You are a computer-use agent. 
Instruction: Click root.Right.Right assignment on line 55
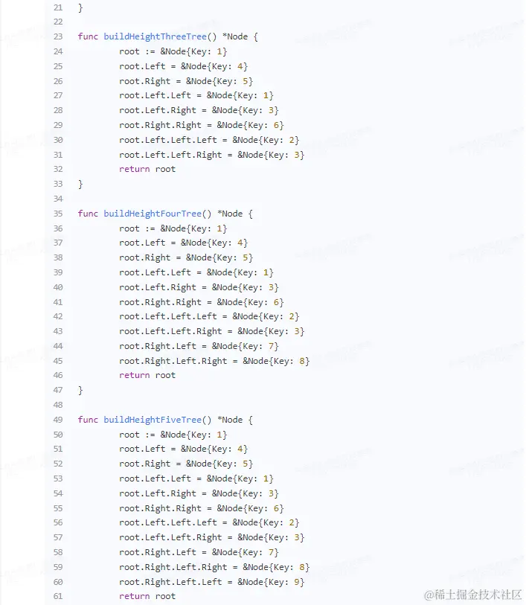click(202, 508)
